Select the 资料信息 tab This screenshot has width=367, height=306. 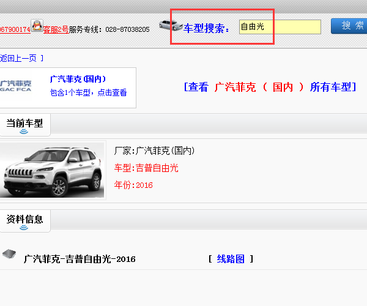tap(25, 221)
